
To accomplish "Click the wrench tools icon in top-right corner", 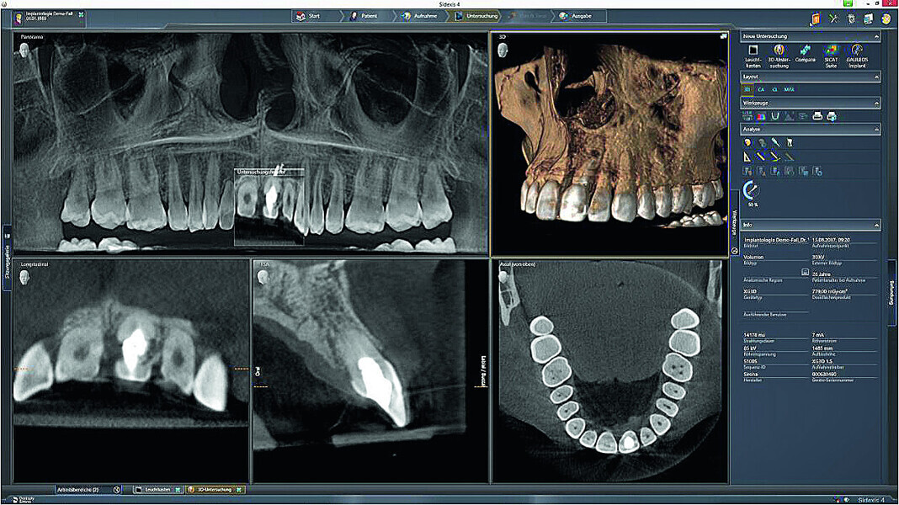I will click(x=833, y=19).
